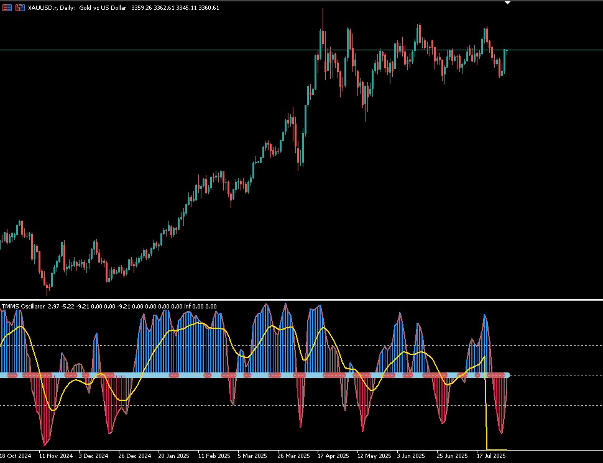Click the 26 Mar 2025 date label
Screen dimensions: 603x463
click(293, 456)
